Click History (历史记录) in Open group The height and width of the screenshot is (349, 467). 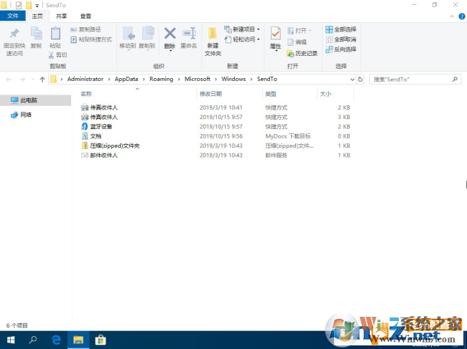pyautogui.click(x=301, y=53)
